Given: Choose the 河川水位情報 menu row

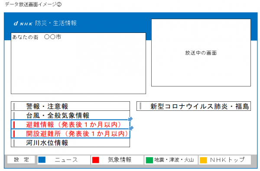Looking at the screenshot, I should pyautogui.click(x=70, y=143).
